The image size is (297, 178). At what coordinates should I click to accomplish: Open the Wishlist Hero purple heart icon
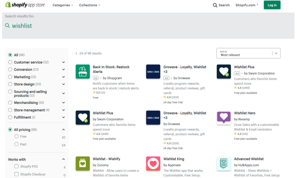[224, 117]
